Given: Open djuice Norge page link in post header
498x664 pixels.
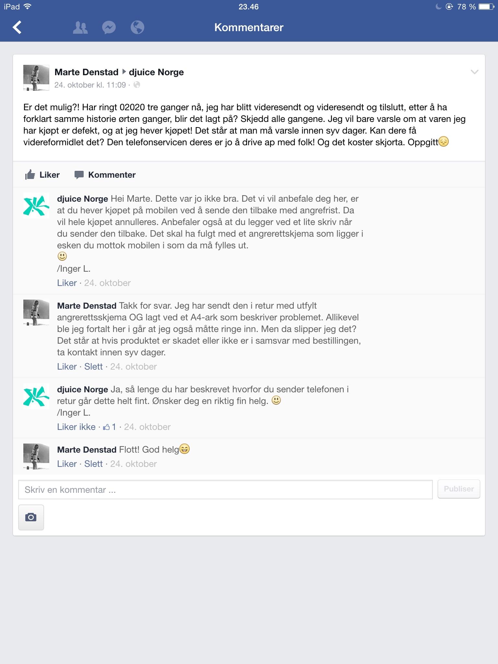Looking at the screenshot, I should (156, 72).
